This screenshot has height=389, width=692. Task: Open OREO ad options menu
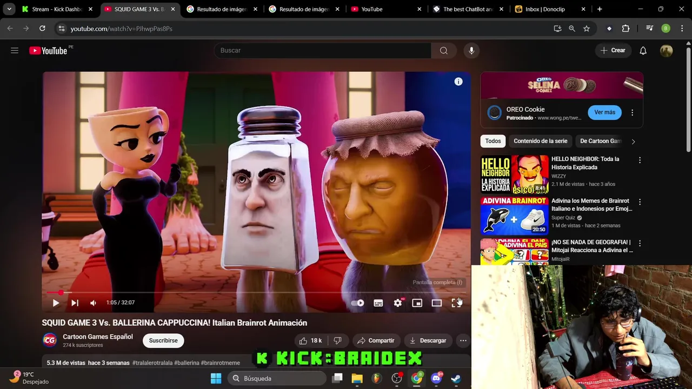632,112
